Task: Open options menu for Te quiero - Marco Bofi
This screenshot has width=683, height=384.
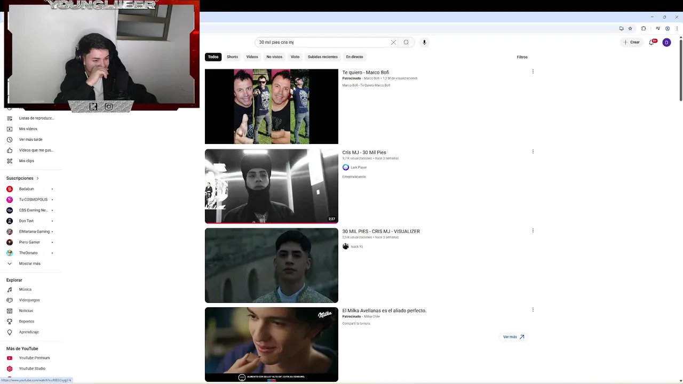Action: click(533, 71)
